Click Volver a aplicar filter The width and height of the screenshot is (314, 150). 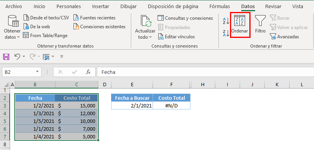(289, 27)
